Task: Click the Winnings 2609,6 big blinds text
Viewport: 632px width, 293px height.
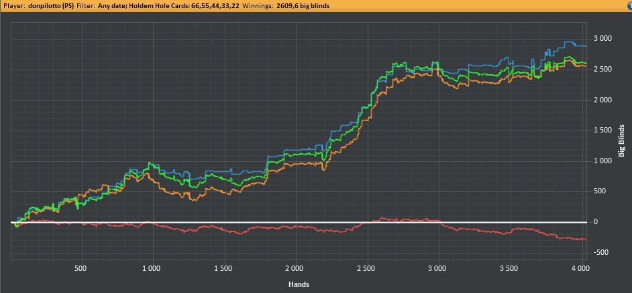Action: 286,7
